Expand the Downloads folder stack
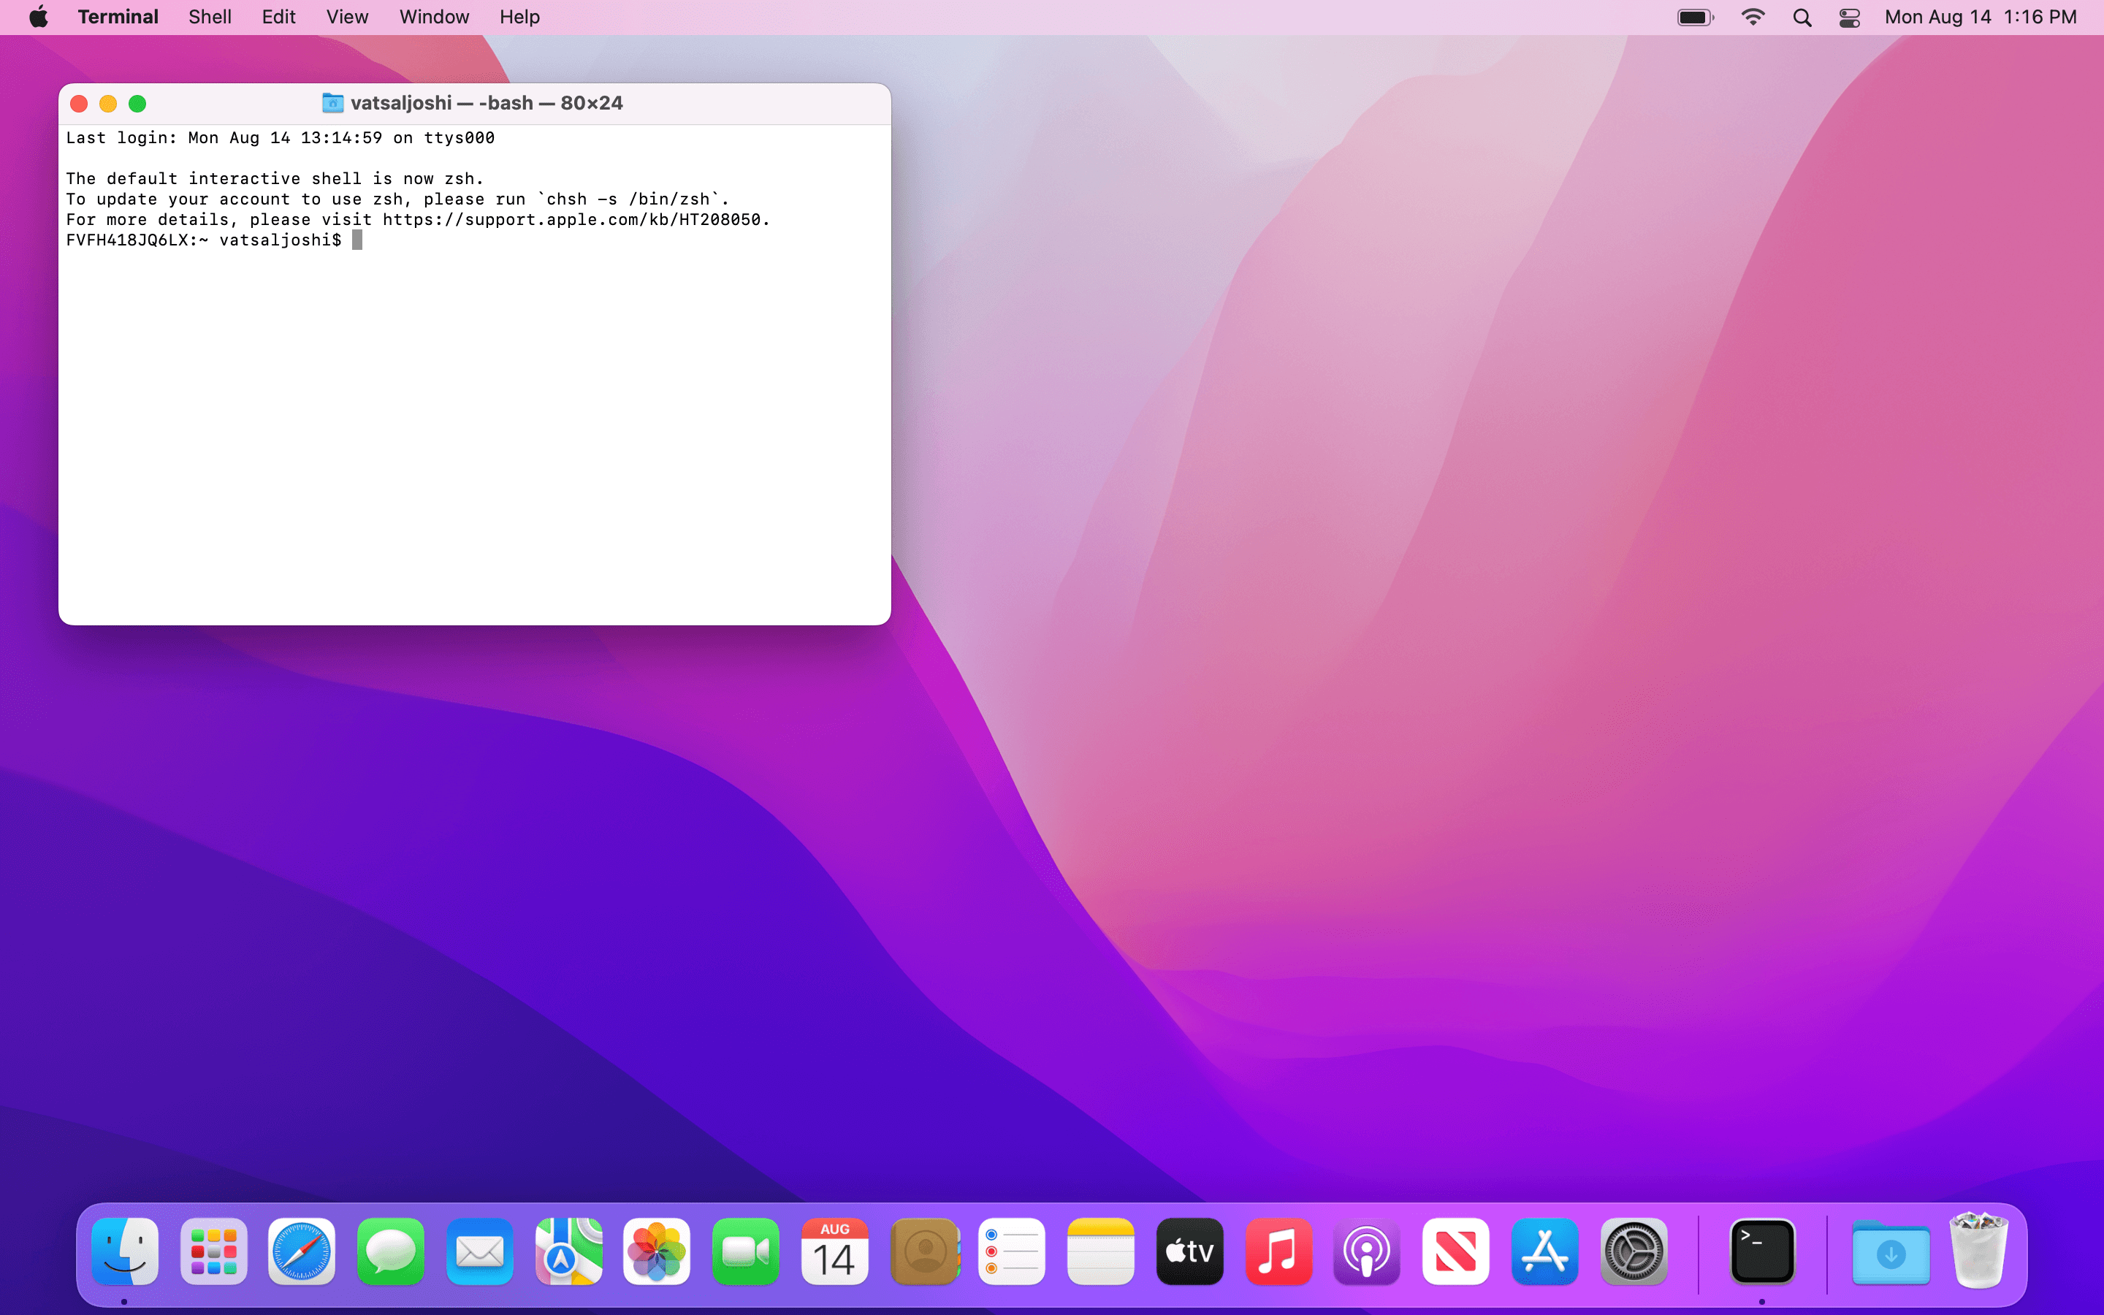 pyautogui.click(x=1890, y=1251)
